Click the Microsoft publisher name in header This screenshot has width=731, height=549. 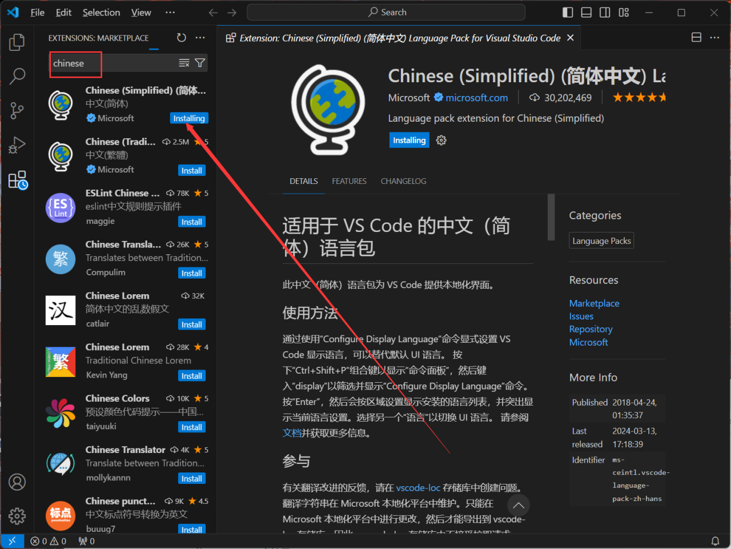point(409,98)
